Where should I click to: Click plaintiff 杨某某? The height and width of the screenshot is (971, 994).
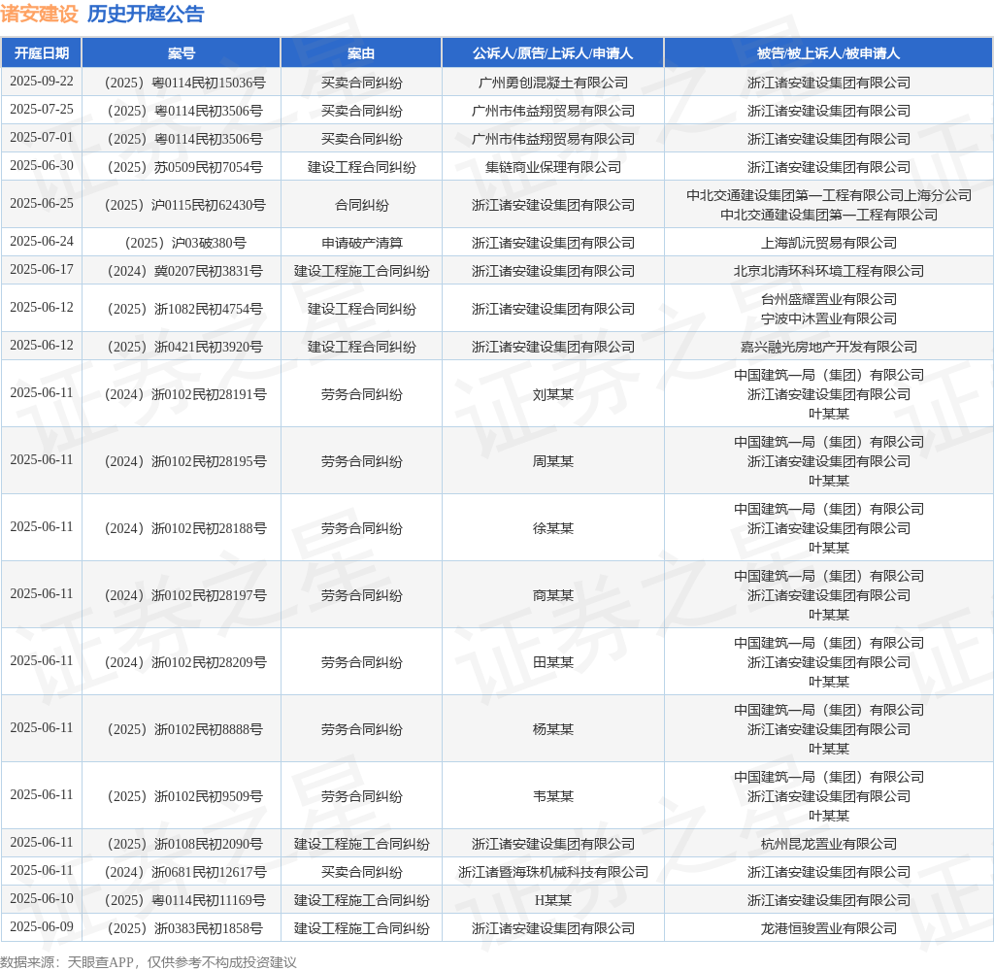552,729
